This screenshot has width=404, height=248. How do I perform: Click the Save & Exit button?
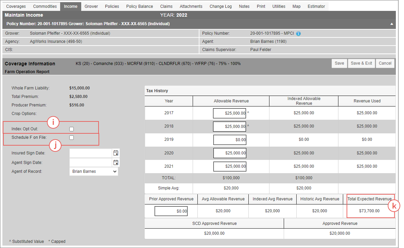click(361, 63)
